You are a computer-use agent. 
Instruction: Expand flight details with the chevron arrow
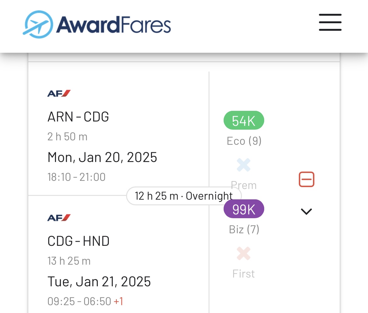coord(306,212)
